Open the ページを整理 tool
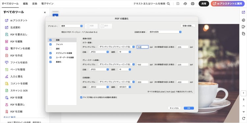This screenshot has height=123, width=247. 15,70
